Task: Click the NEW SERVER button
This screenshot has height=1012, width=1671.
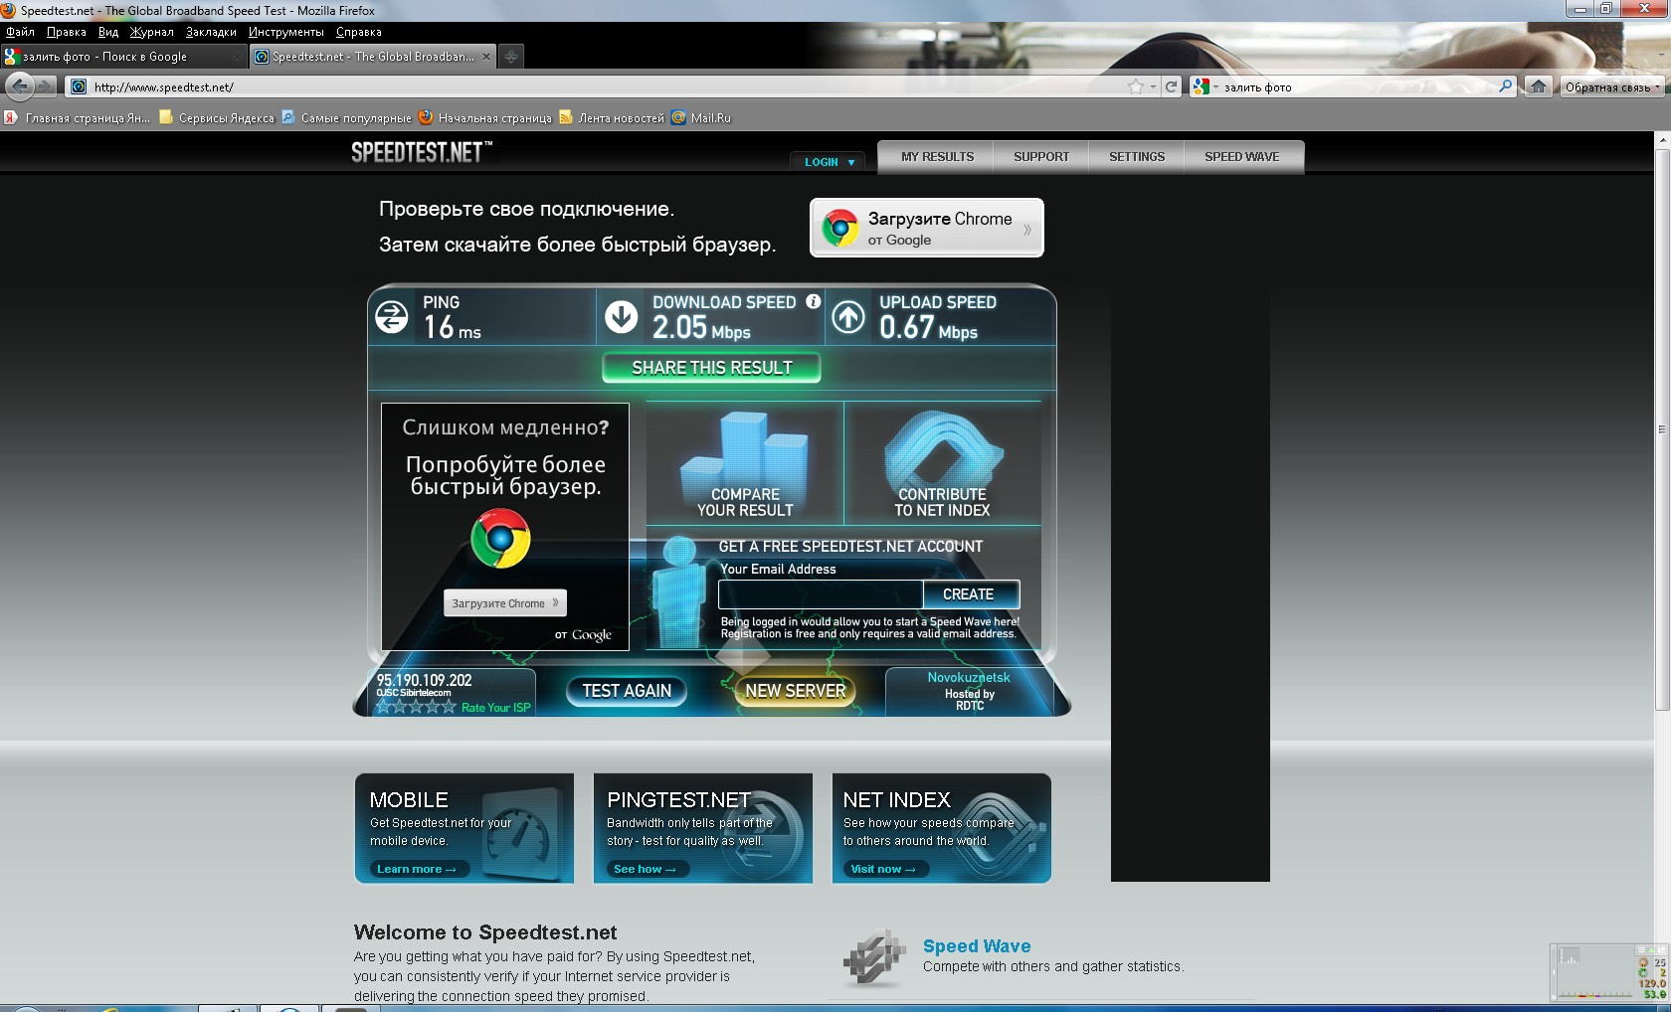Action: [796, 691]
